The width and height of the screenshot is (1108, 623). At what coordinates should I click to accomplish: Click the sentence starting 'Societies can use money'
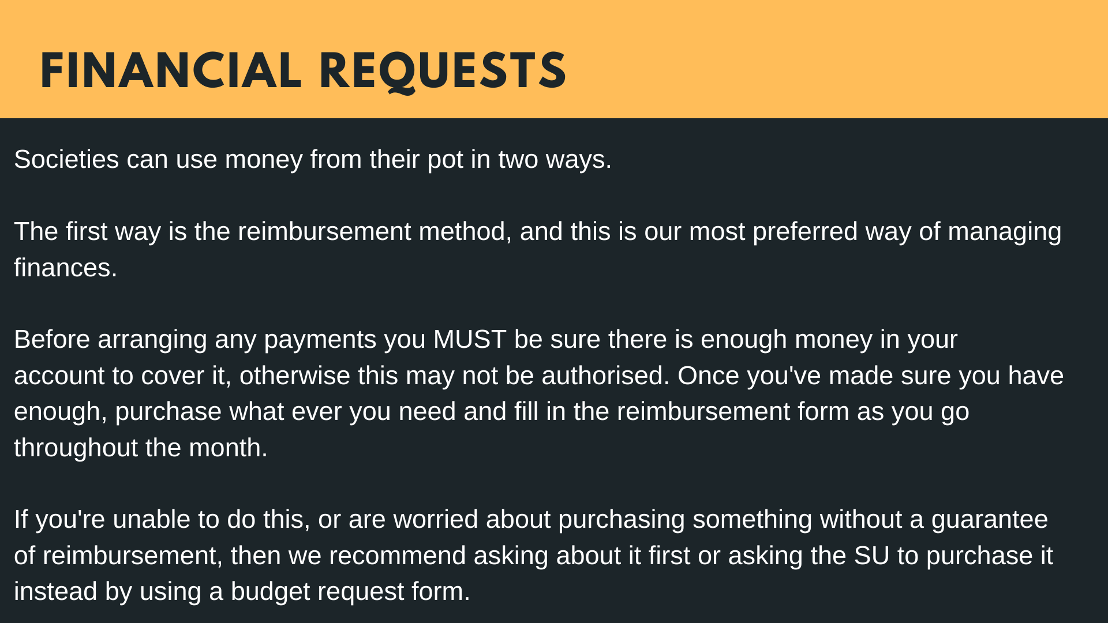(x=312, y=160)
